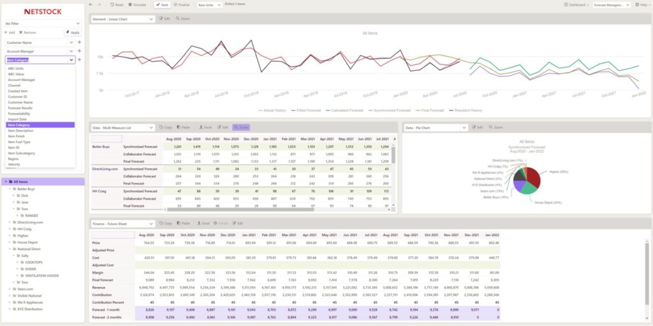Export multi measure list to Excel
The width and height of the screenshot is (653, 326).
205,128
